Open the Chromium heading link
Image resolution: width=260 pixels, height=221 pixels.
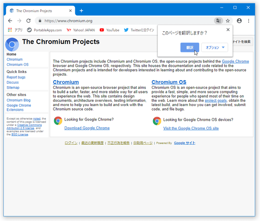pyautogui.click(x=66, y=82)
